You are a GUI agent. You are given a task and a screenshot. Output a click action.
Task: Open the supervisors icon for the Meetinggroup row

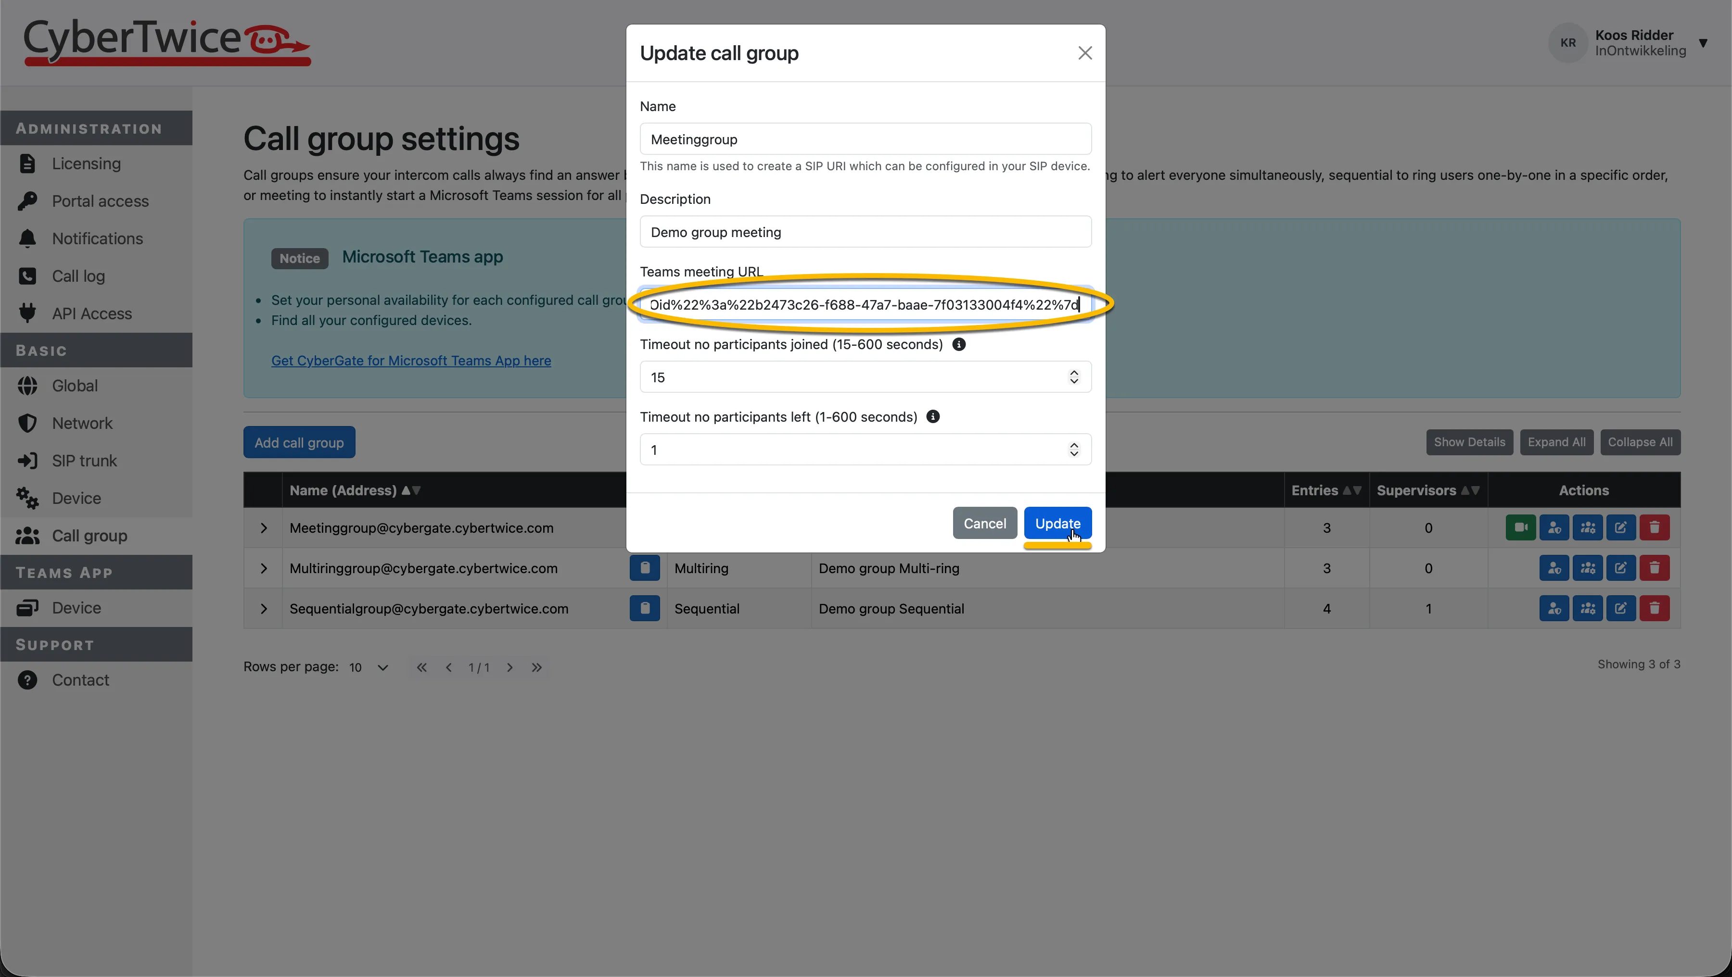coord(1554,527)
